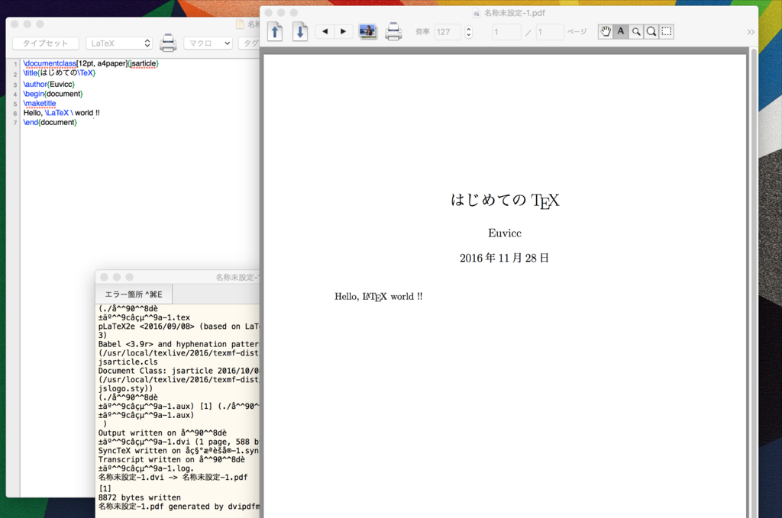Print the PDF using the printer icon
The width and height of the screenshot is (782, 518).
[393, 32]
